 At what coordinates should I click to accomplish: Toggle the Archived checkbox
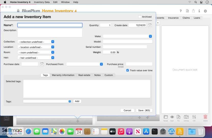[140, 17]
